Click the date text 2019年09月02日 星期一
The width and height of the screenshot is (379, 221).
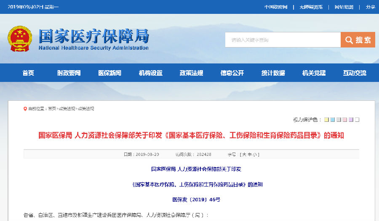click(33, 7)
